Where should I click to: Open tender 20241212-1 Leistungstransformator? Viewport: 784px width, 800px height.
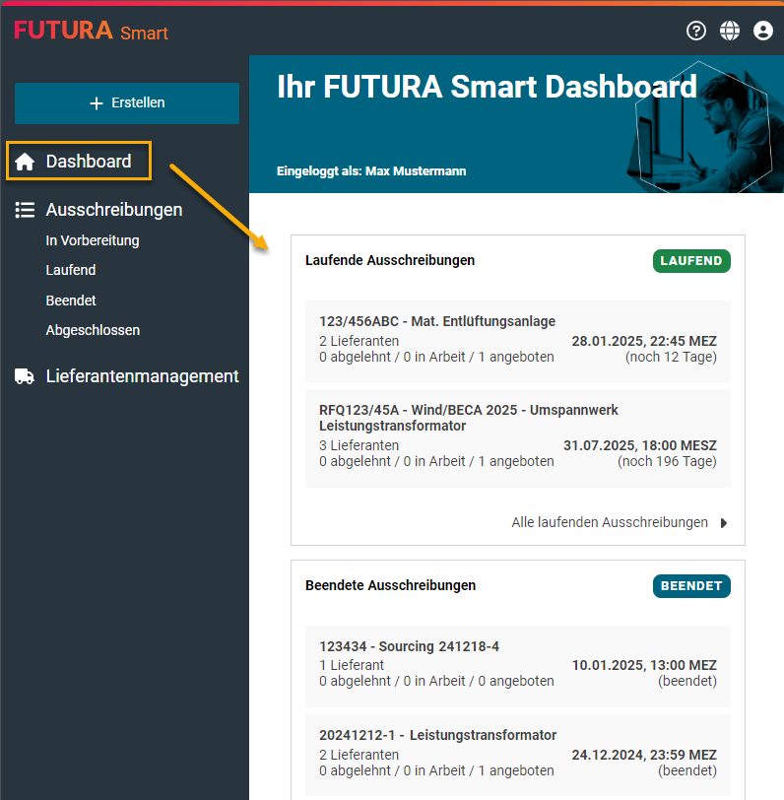(x=437, y=735)
